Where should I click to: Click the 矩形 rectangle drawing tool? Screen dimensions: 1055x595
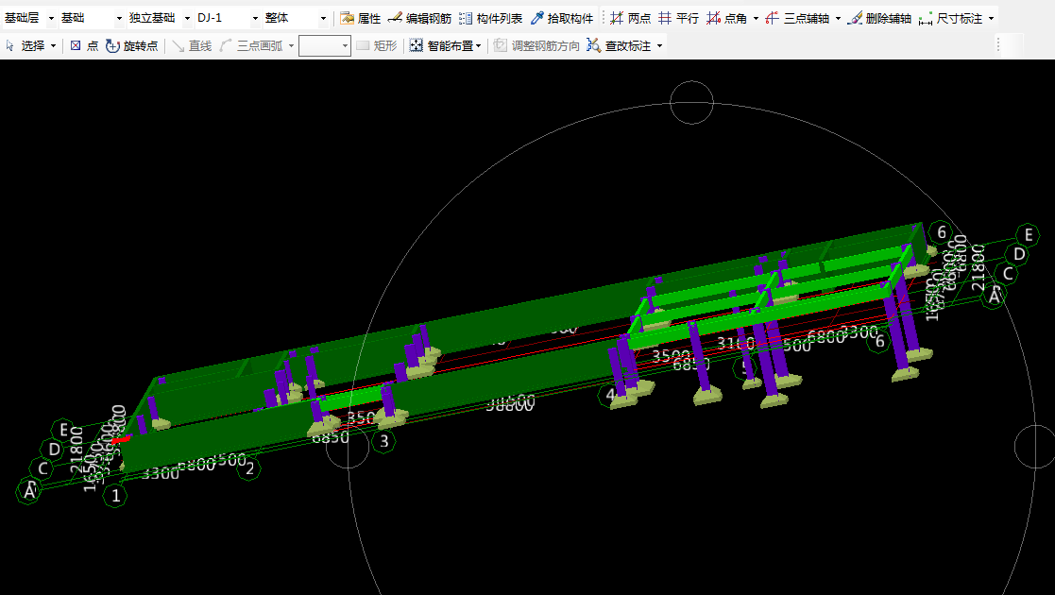point(377,45)
